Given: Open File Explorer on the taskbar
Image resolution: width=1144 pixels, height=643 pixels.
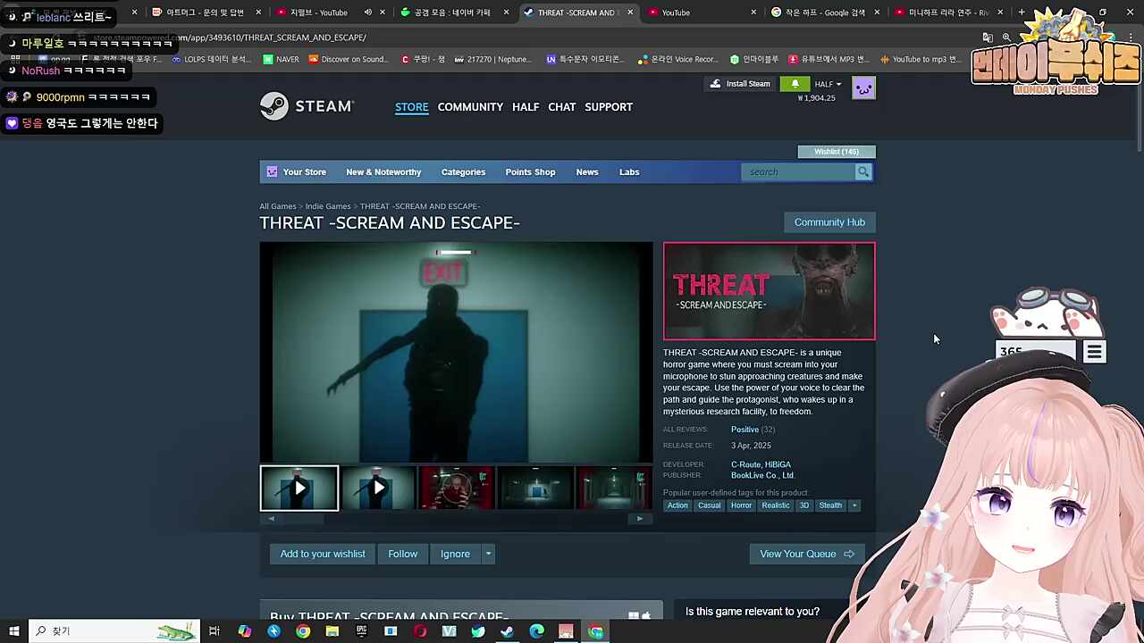Looking at the screenshot, I should point(332,631).
